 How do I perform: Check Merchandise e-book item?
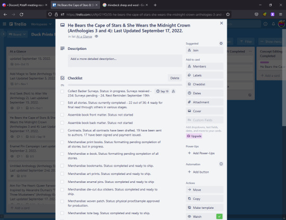click(62, 154)
